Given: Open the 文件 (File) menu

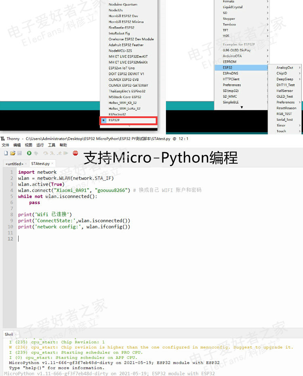Looking at the screenshot, I should pyautogui.click(x=5, y=145).
